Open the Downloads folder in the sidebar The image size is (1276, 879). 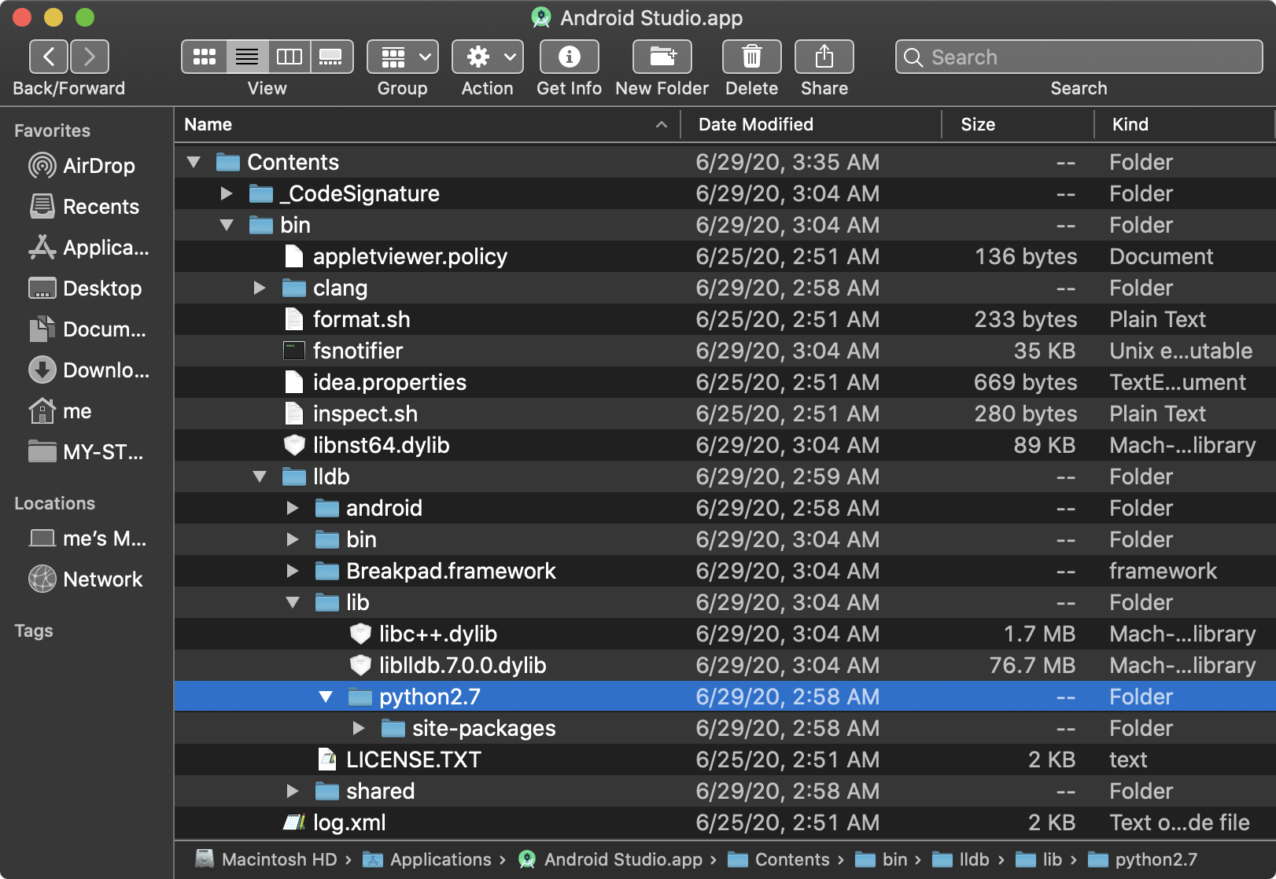[105, 370]
